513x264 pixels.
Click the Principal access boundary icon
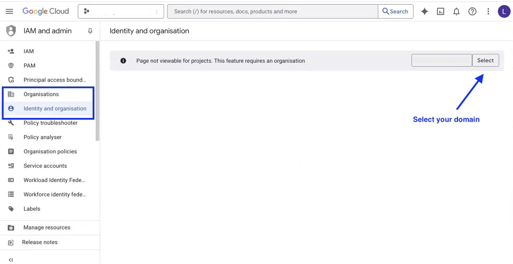[11, 80]
